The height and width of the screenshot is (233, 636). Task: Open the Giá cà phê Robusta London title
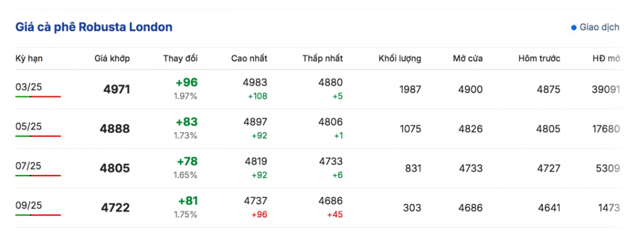(x=94, y=27)
